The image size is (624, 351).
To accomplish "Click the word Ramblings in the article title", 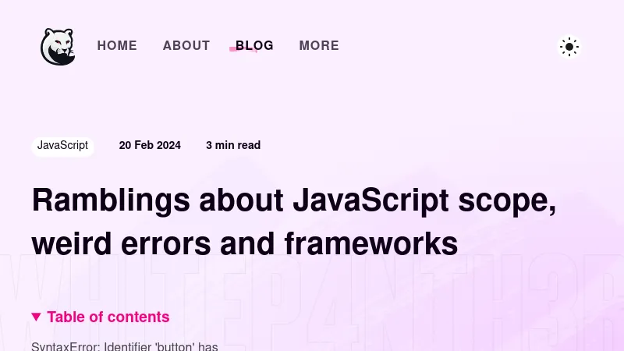I will click(x=111, y=200).
